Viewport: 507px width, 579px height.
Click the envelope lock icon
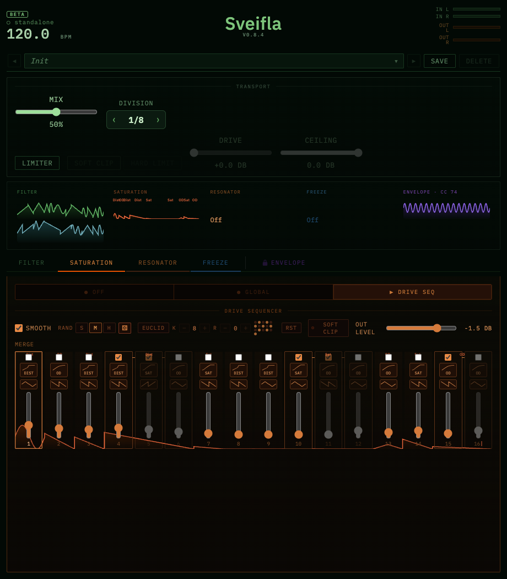pyautogui.click(x=265, y=262)
